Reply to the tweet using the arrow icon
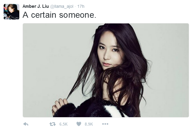This screenshot has width=190, height=128. [x=26, y=124]
